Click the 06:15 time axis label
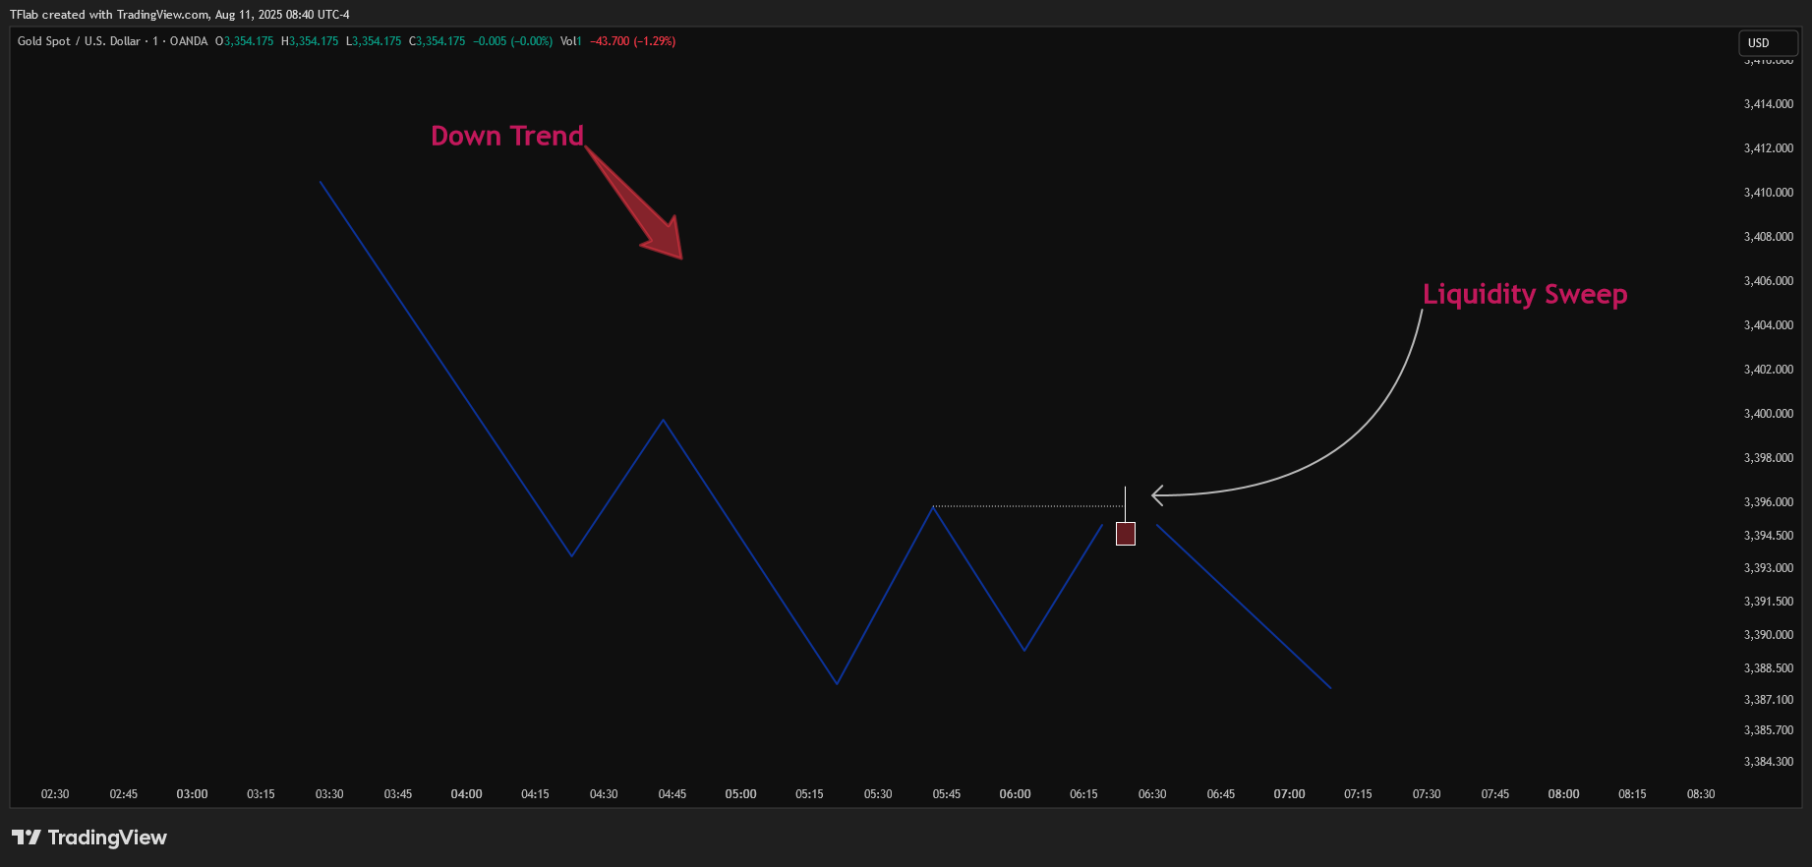This screenshot has height=867, width=1812. [1083, 794]
